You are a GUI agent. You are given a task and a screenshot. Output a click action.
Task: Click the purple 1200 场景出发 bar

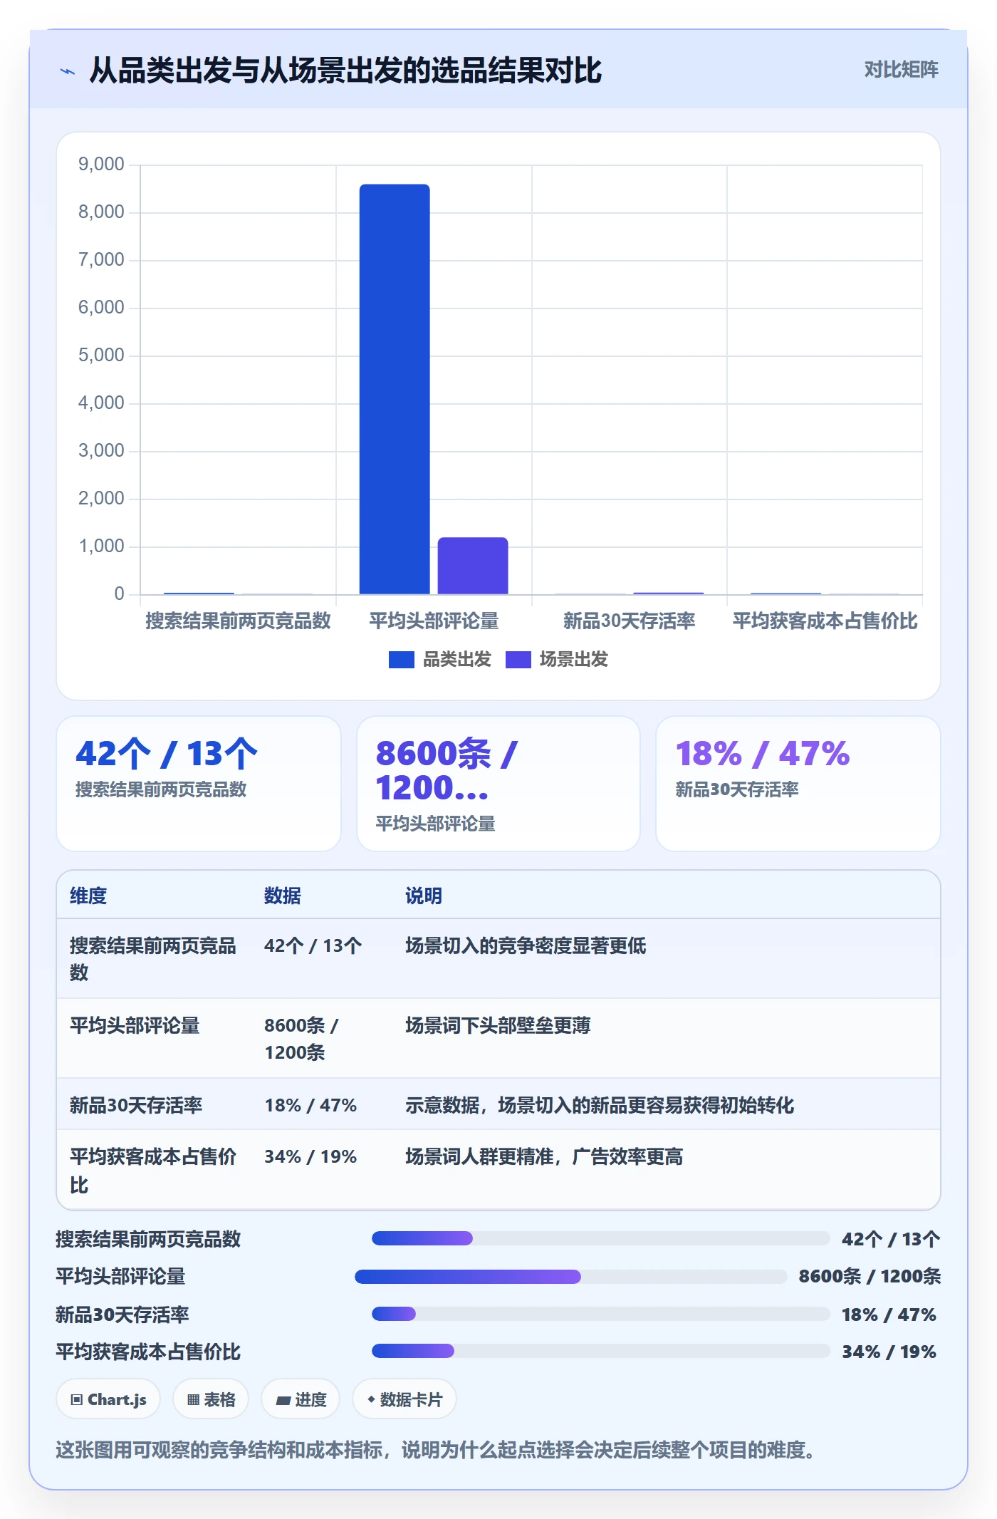pyautogui.click(x=473, y=566)
